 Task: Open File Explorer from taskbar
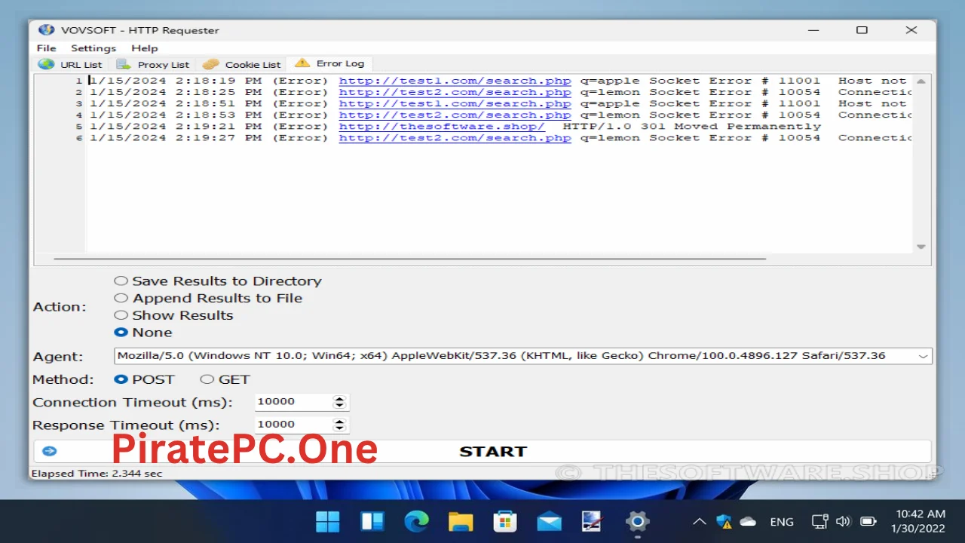coord(461,521)
